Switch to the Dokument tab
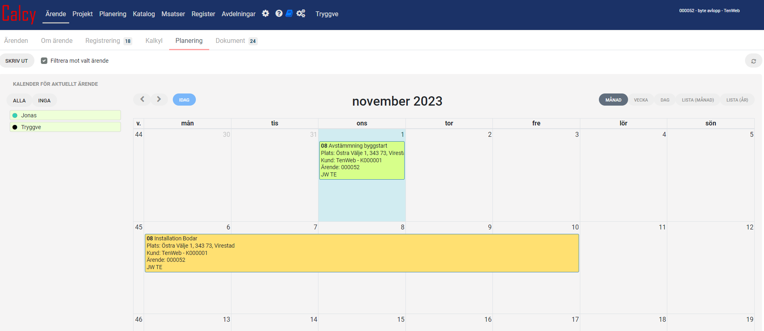 pos(230,41)
